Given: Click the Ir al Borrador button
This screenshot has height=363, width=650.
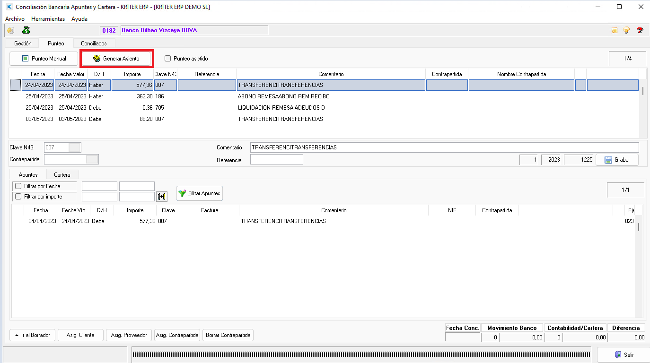Looking at the screenshot, I should tap(33, 335).
